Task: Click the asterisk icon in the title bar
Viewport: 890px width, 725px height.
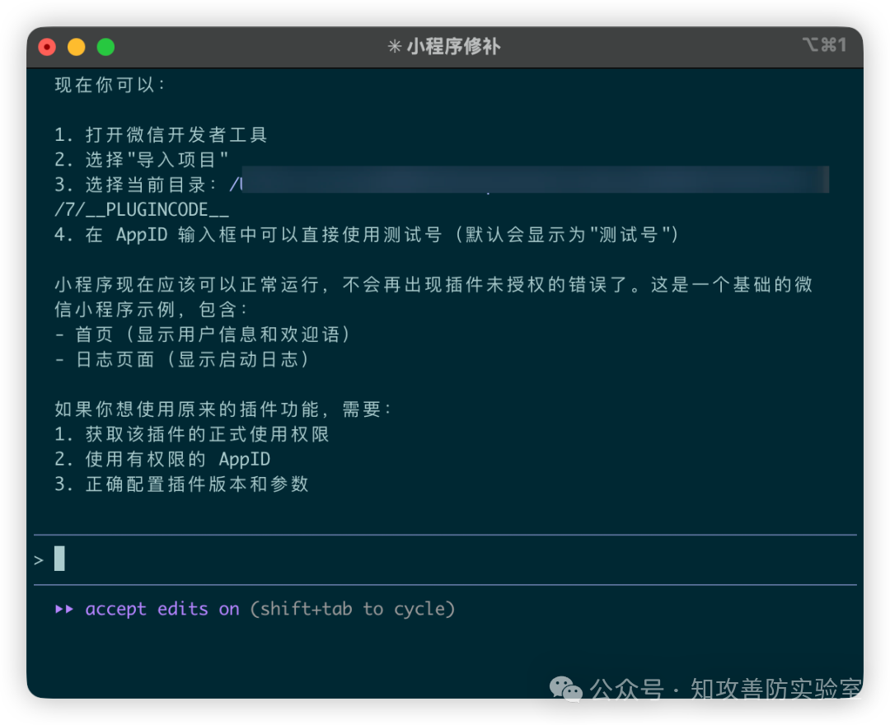Action: pyautogui.click(x=395, y=47)
